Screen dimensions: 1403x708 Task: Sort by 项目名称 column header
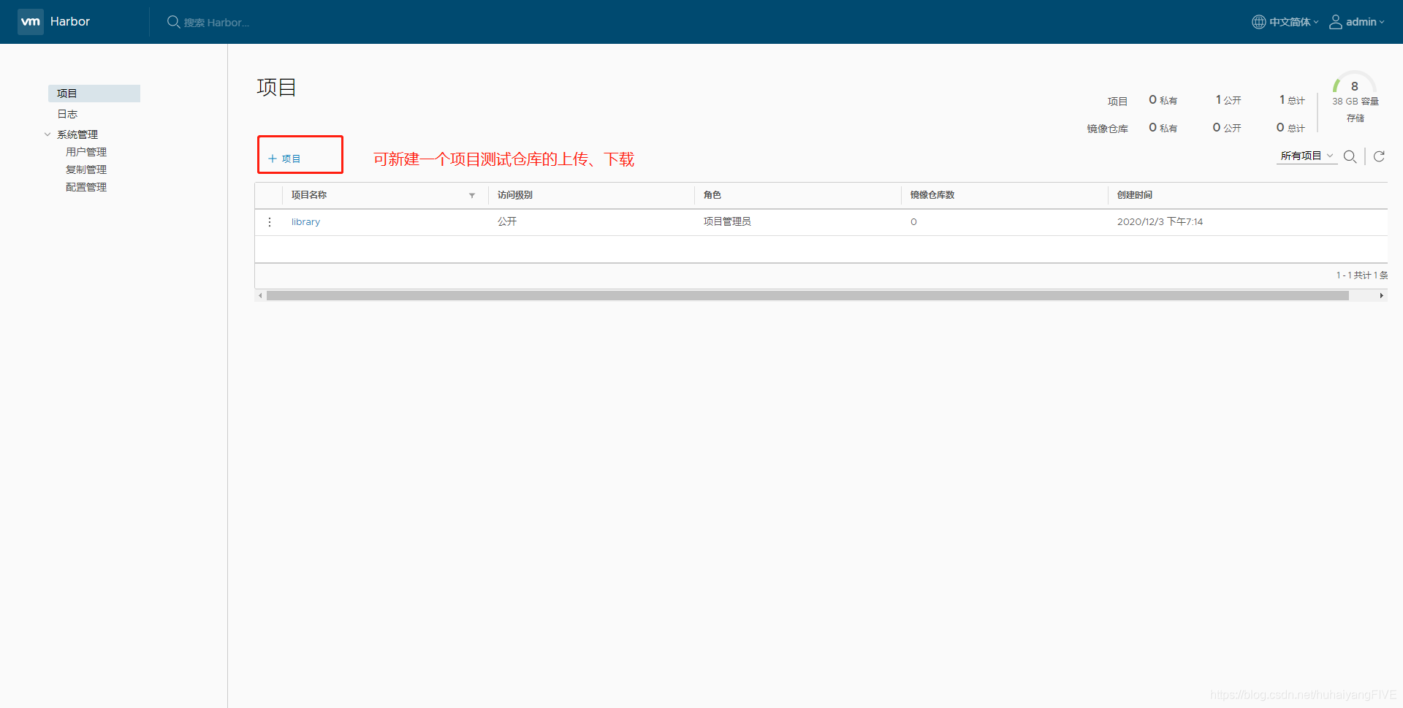pos(309,195)
